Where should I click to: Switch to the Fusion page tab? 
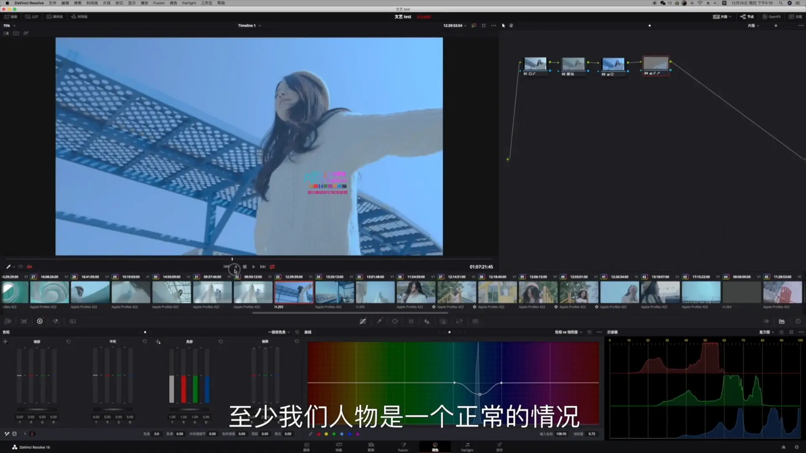[403, 447]
